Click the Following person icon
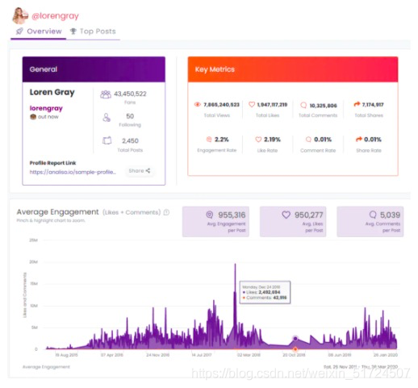Viewport: 418px width, 388px height. (107, 118)
